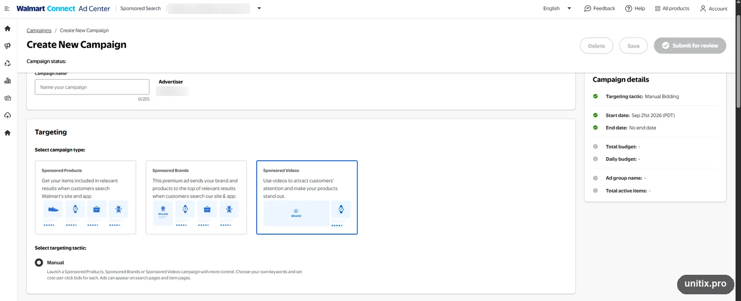Click the home icon below the cloud upload icon

coord(7,133)
